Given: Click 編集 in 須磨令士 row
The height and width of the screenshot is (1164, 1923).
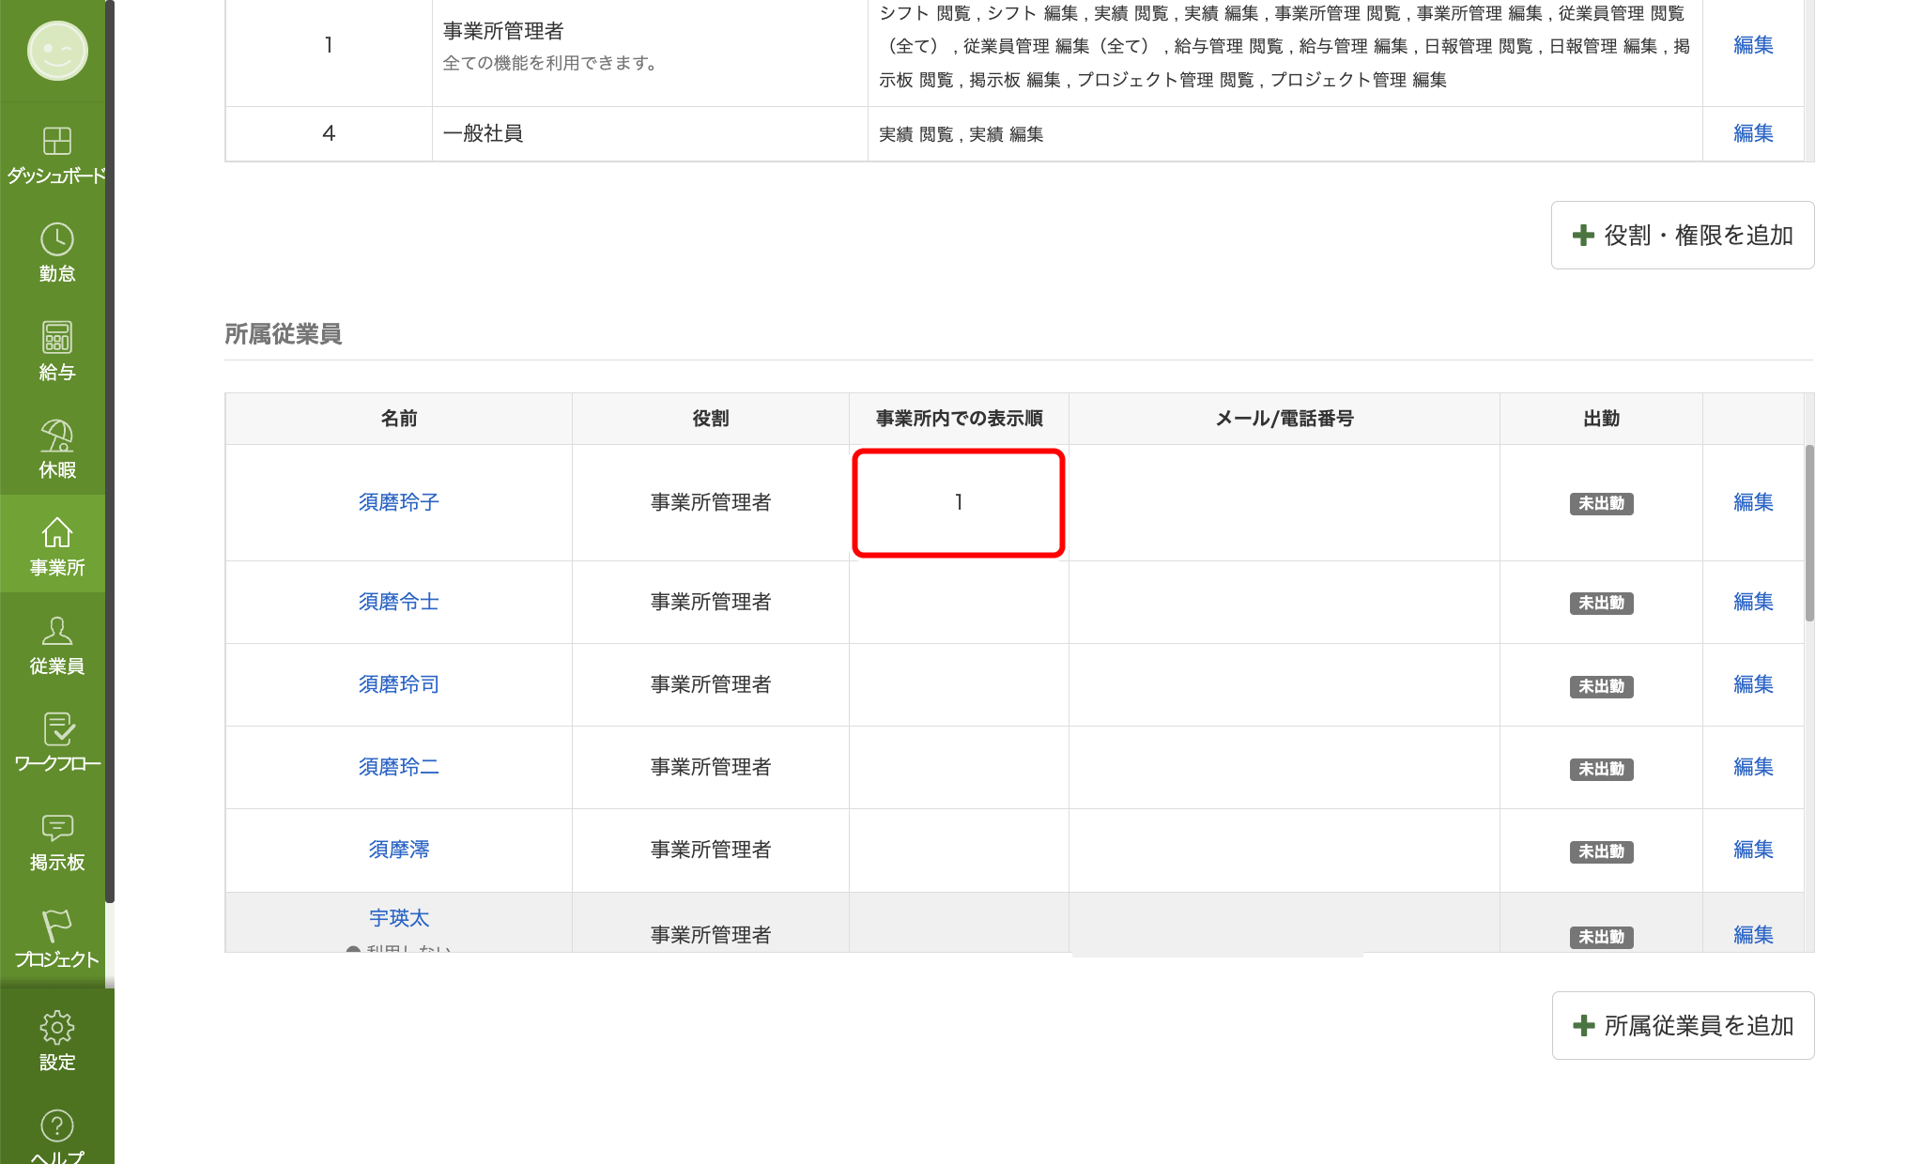Looking at the screenshot, I should click(x=1753, y=602).
